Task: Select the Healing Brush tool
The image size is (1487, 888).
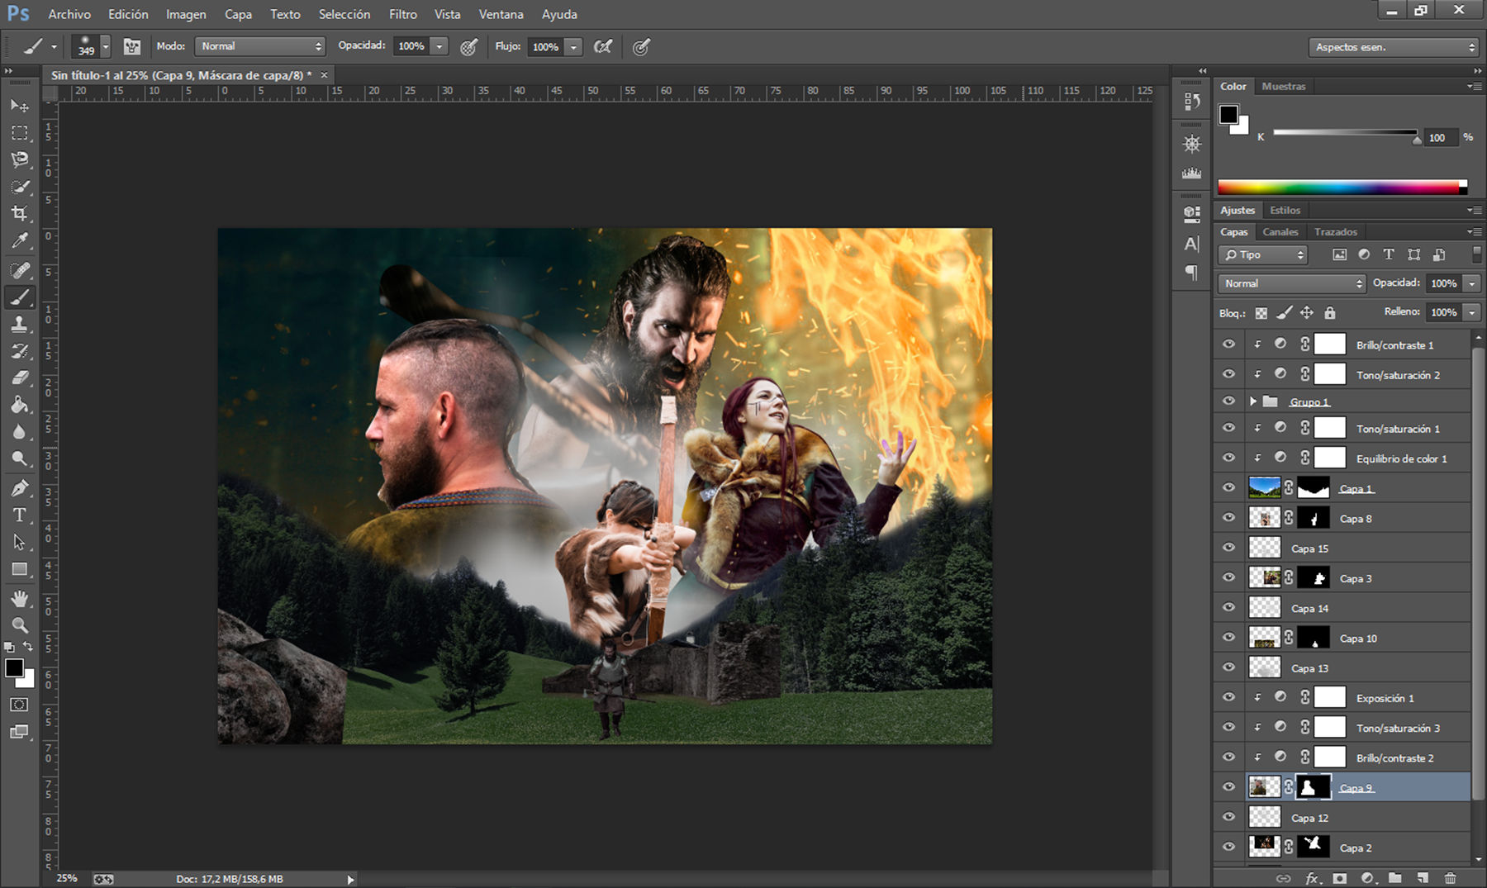Action: click(20, 270)
